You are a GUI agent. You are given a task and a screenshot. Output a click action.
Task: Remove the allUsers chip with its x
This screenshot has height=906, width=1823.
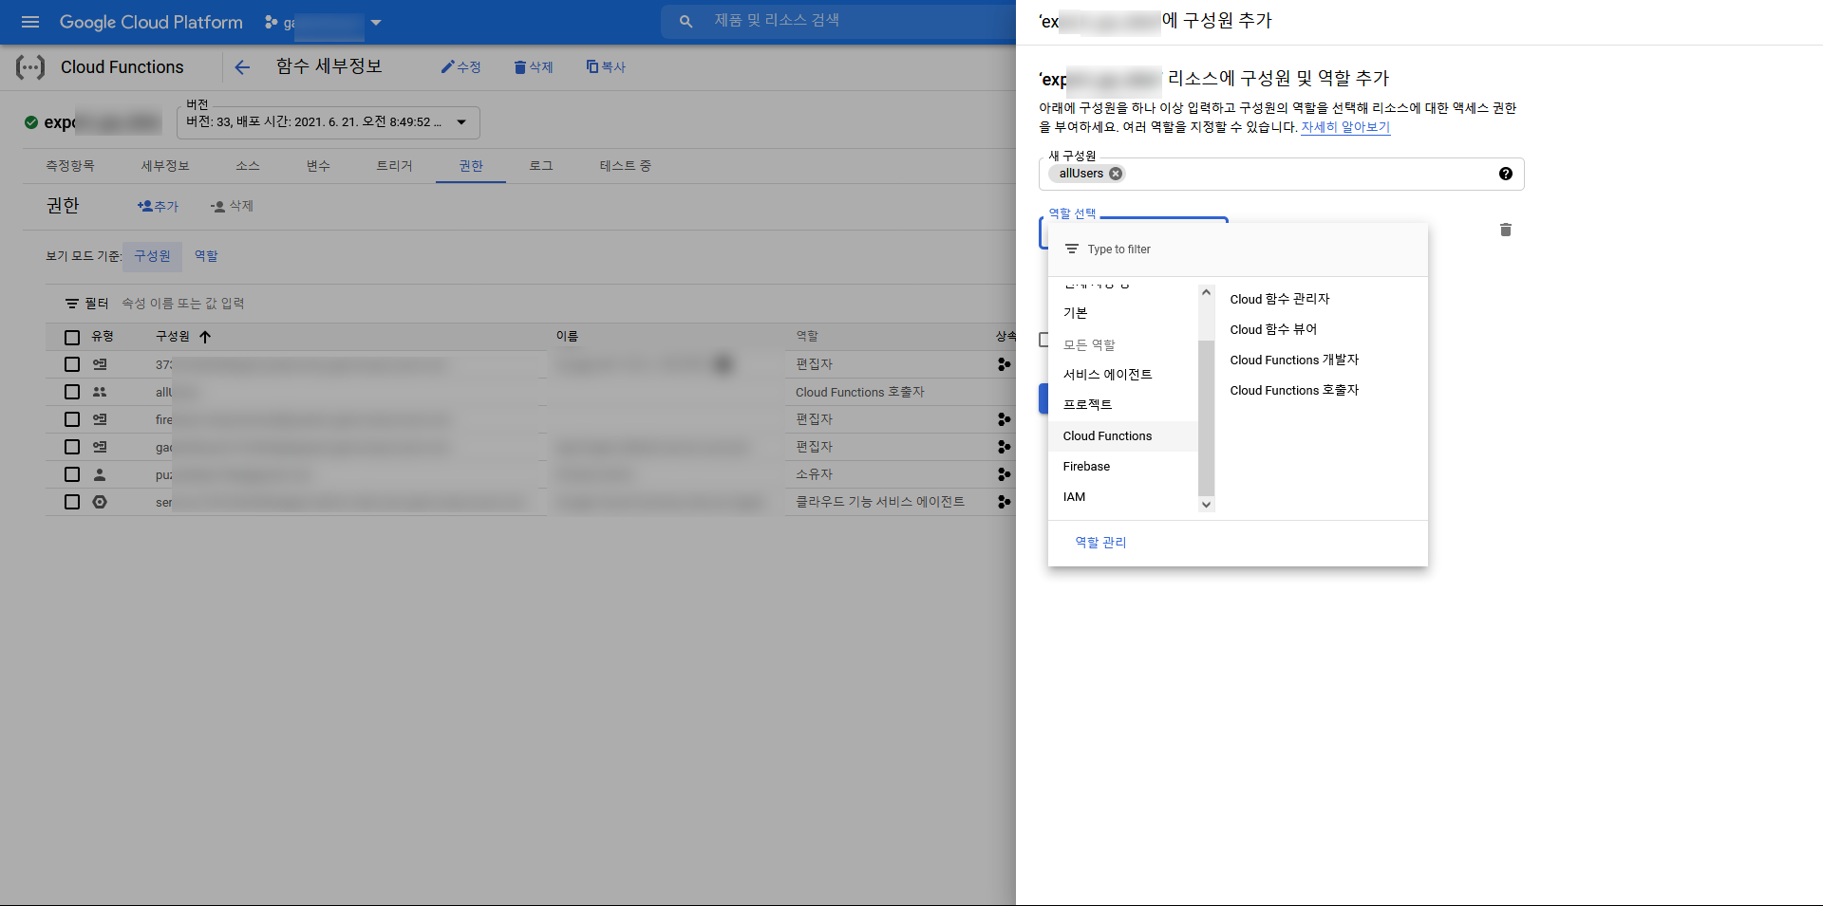(x=1116, y=174)
